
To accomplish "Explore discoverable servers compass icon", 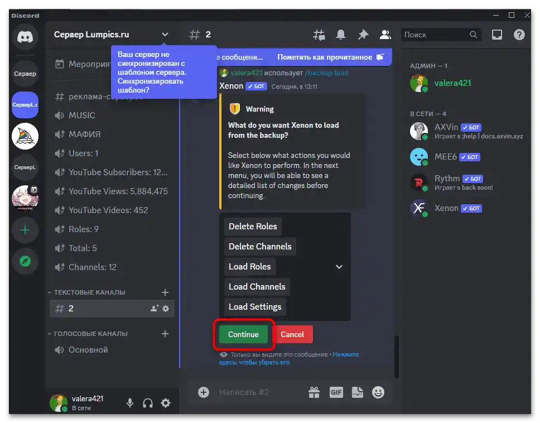I will coord(25,261).
